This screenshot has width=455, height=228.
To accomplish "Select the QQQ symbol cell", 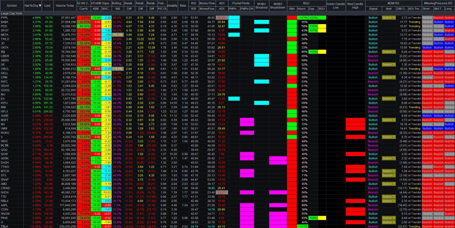I will point(11,149).
